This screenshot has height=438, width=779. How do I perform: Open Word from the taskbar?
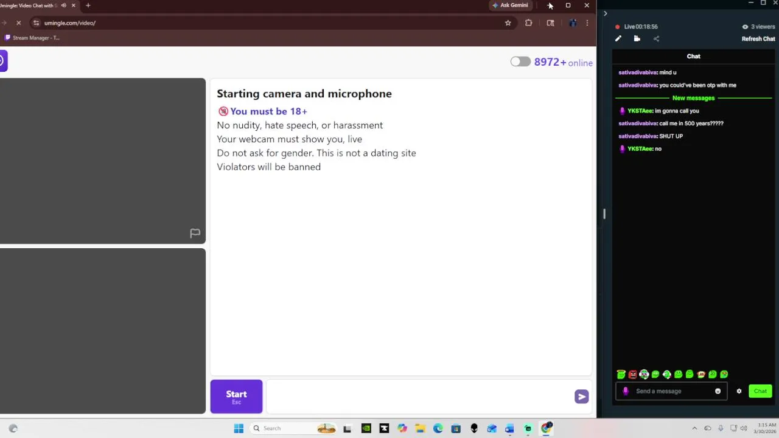pyautogui.click(x=509, y=428)
